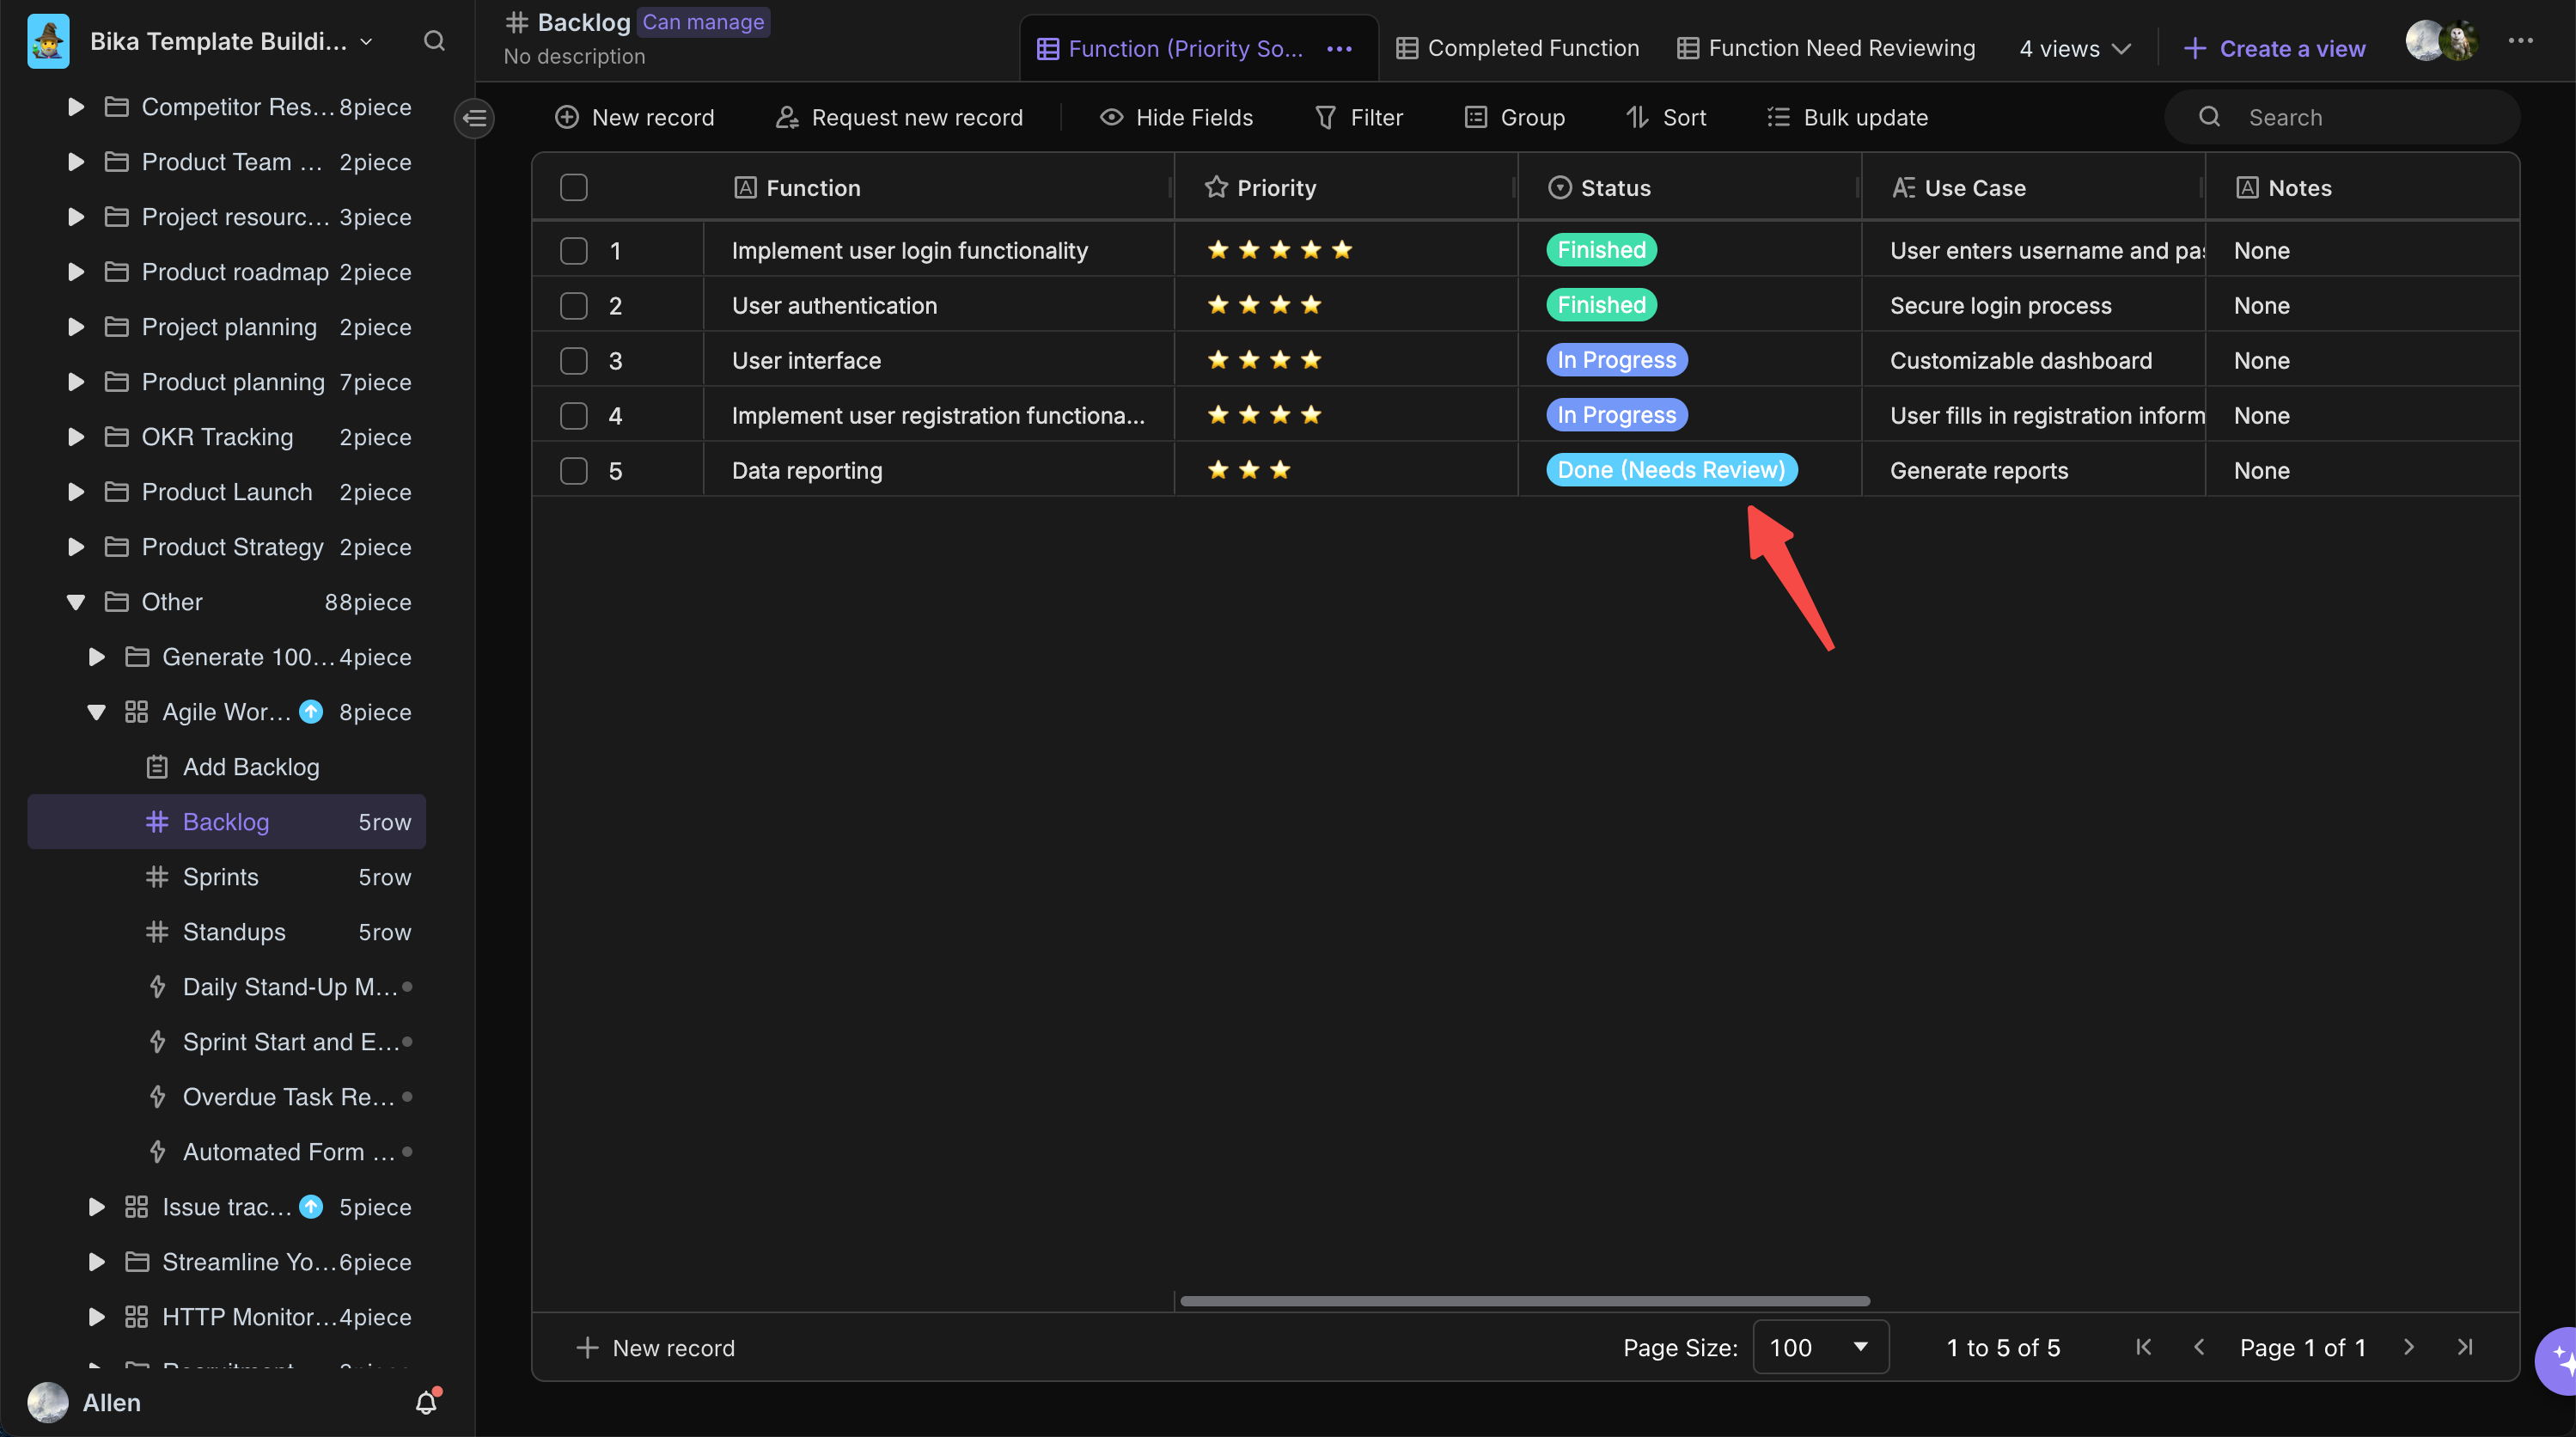Check row 5 Data reporting checkbox
Image resolution: width=2576 pixels, height=1437 pixels.
click(x=574, y=470)
